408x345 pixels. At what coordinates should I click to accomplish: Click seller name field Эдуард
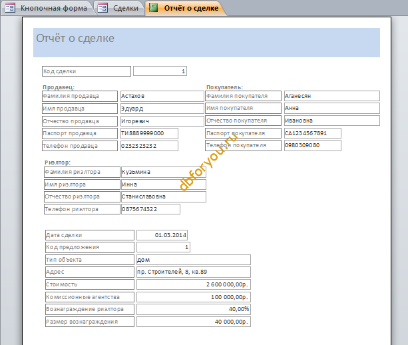(162, 109)
